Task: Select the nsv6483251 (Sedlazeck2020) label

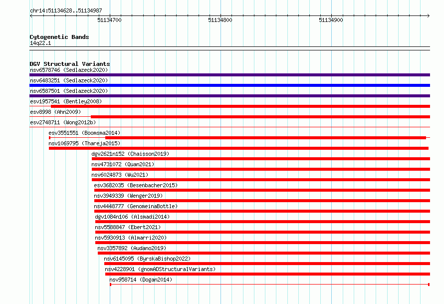Action: pos(69,80)
